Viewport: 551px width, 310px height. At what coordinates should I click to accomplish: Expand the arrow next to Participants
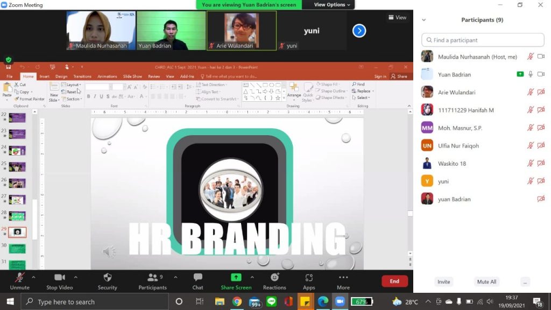pyautogui.click(x=175, y=277)
